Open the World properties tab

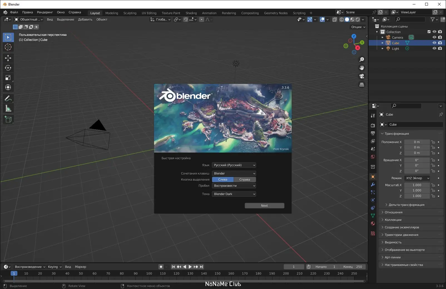pos(373,157)
